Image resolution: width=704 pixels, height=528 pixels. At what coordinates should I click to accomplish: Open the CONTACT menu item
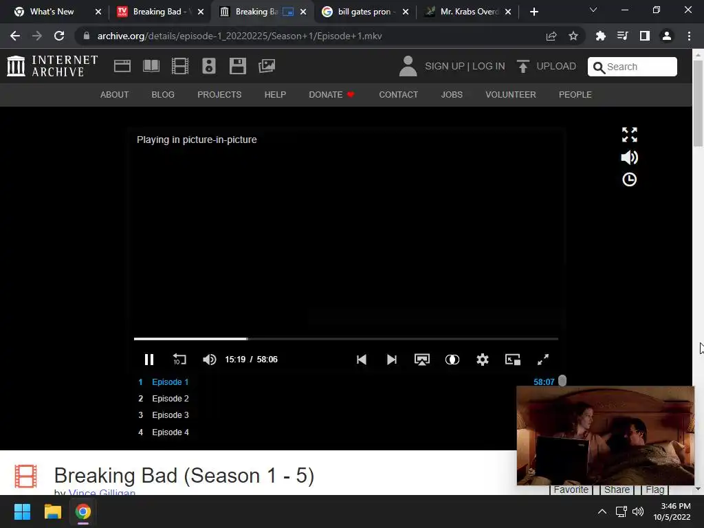[398, 95]
